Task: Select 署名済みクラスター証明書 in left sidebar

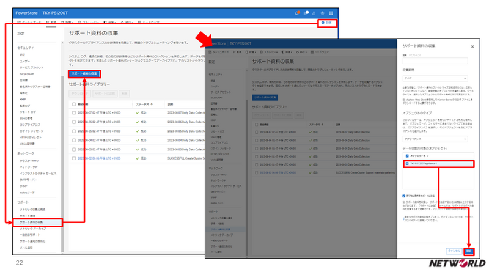Action: pyautogui.click(x=35, y=87)
